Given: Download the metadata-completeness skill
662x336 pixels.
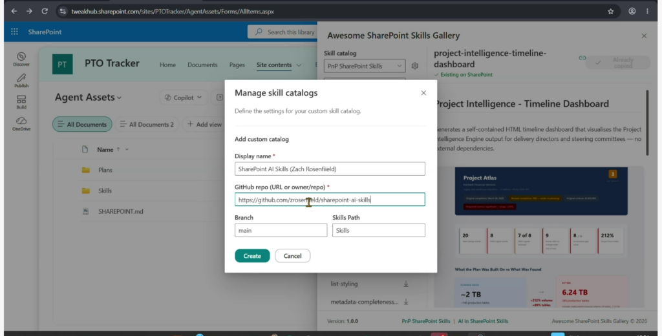Looking at the screenshot, I should coord(406,302).
